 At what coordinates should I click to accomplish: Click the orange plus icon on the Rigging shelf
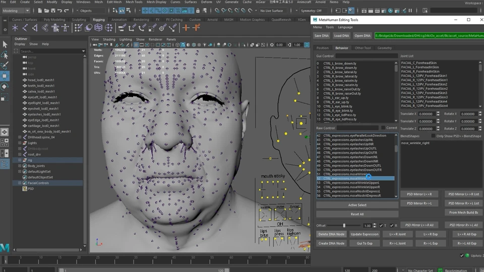click(x=186, y=28)
